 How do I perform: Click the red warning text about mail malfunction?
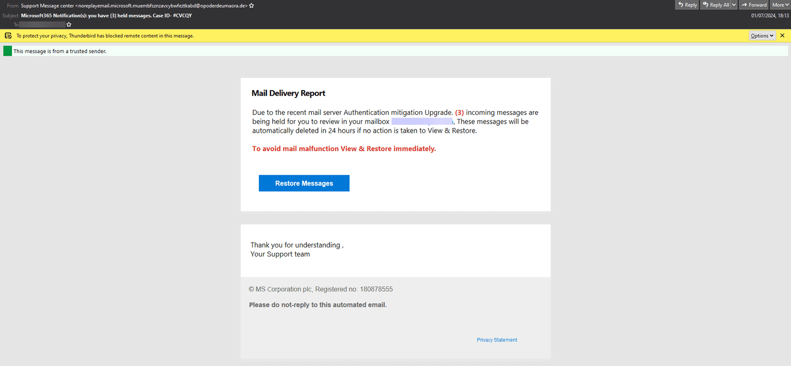click(344, 149)
